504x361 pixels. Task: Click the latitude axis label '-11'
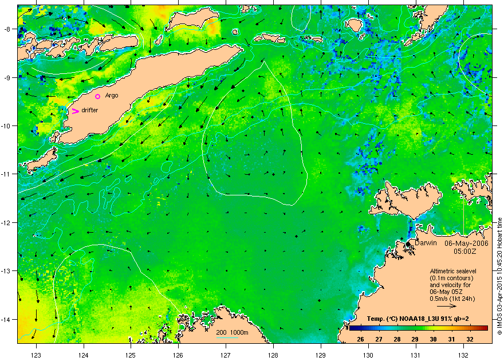click(6, 174)
